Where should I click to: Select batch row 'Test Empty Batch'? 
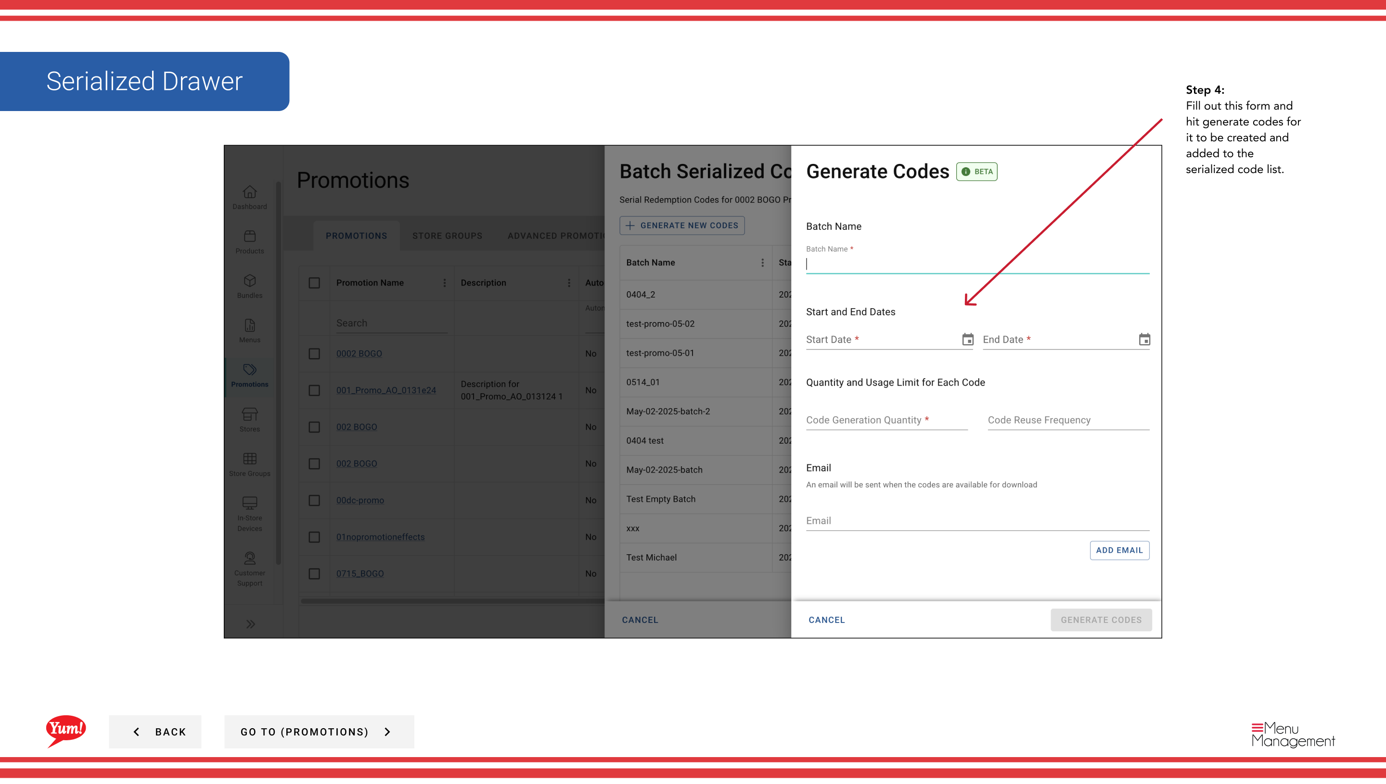coord(705,499)
